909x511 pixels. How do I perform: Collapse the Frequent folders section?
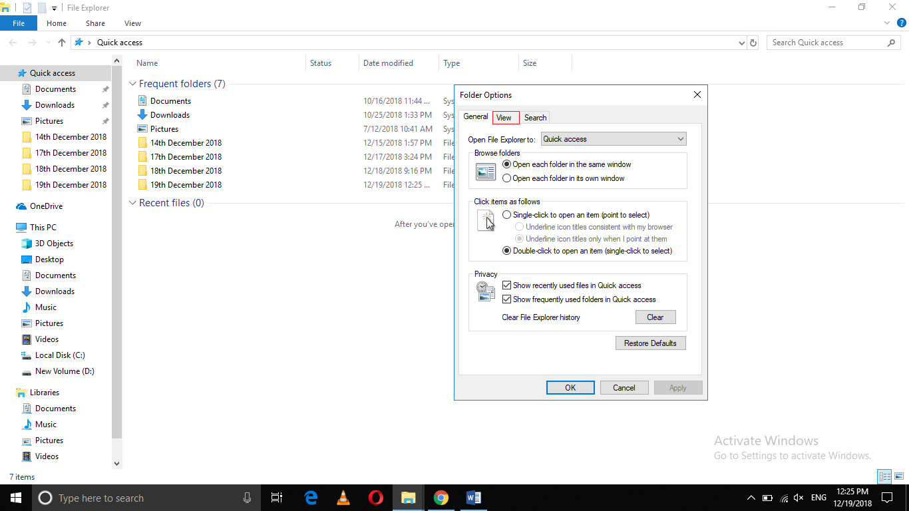tap(132, 83)
